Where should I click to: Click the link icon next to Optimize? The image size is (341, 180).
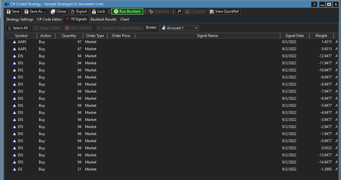coord(179,11)
